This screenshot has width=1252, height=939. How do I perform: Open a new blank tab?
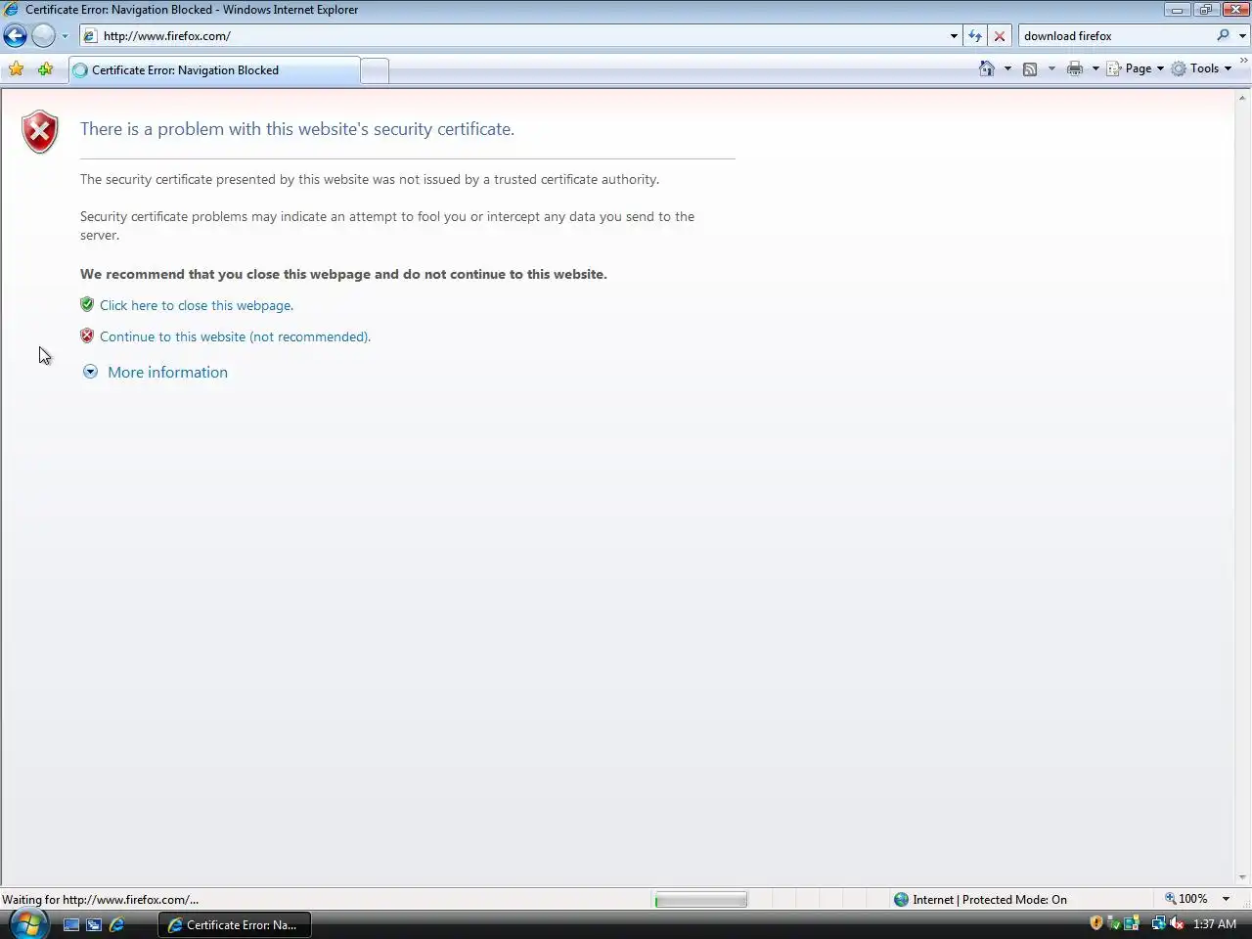coord(375,70)
